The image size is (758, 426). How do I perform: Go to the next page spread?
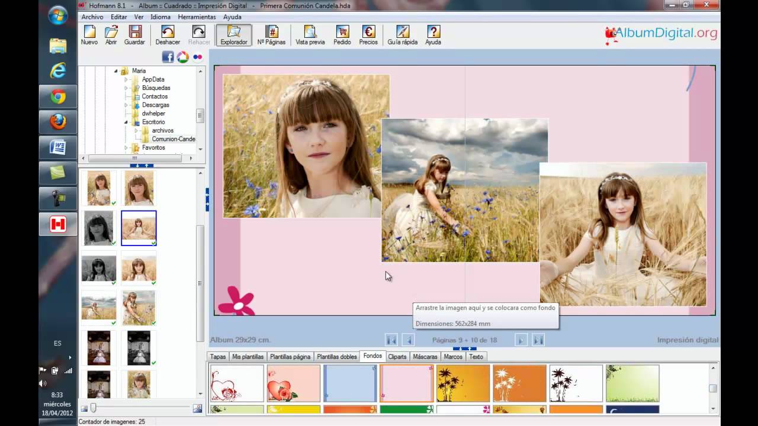point(521,340)
